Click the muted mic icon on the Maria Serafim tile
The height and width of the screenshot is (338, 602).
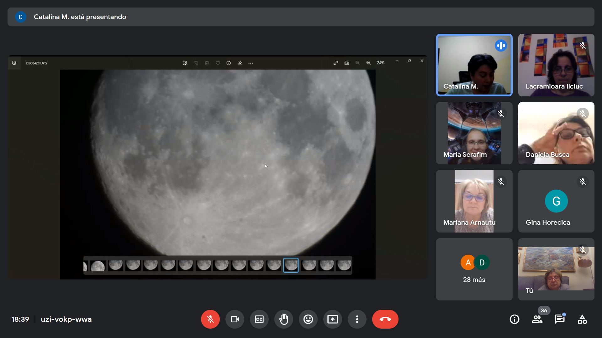[501, 114]
